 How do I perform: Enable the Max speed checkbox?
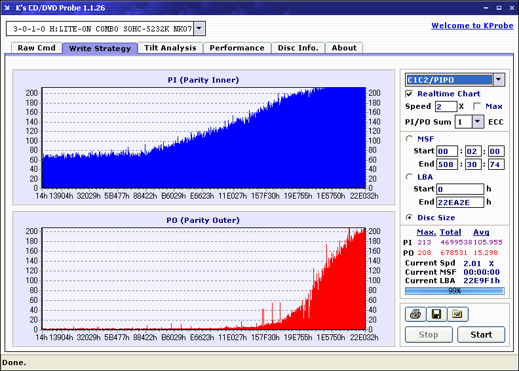pos(477,106)
